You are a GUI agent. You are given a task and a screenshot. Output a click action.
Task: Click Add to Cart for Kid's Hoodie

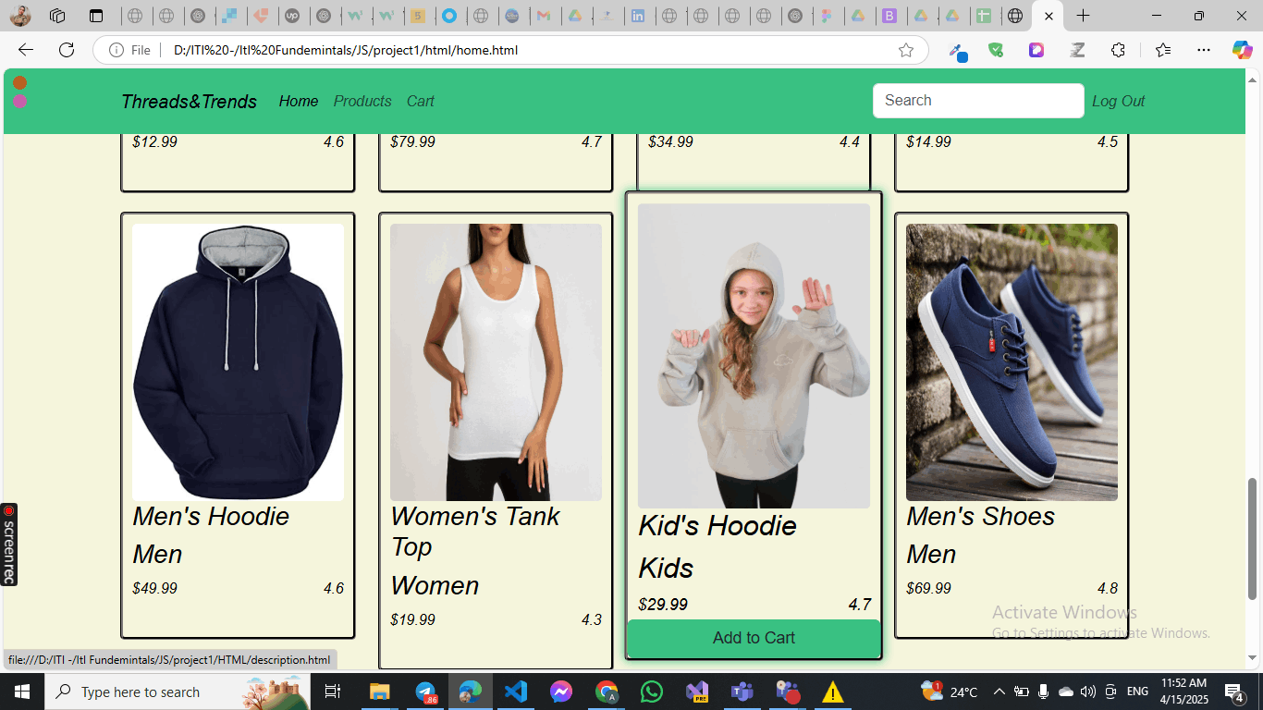point(754,638)
